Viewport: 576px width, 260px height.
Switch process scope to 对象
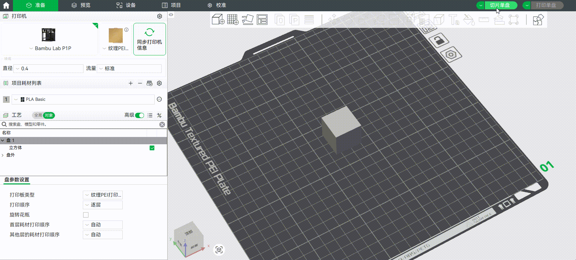pyautogui.click(x=49, y=115)
